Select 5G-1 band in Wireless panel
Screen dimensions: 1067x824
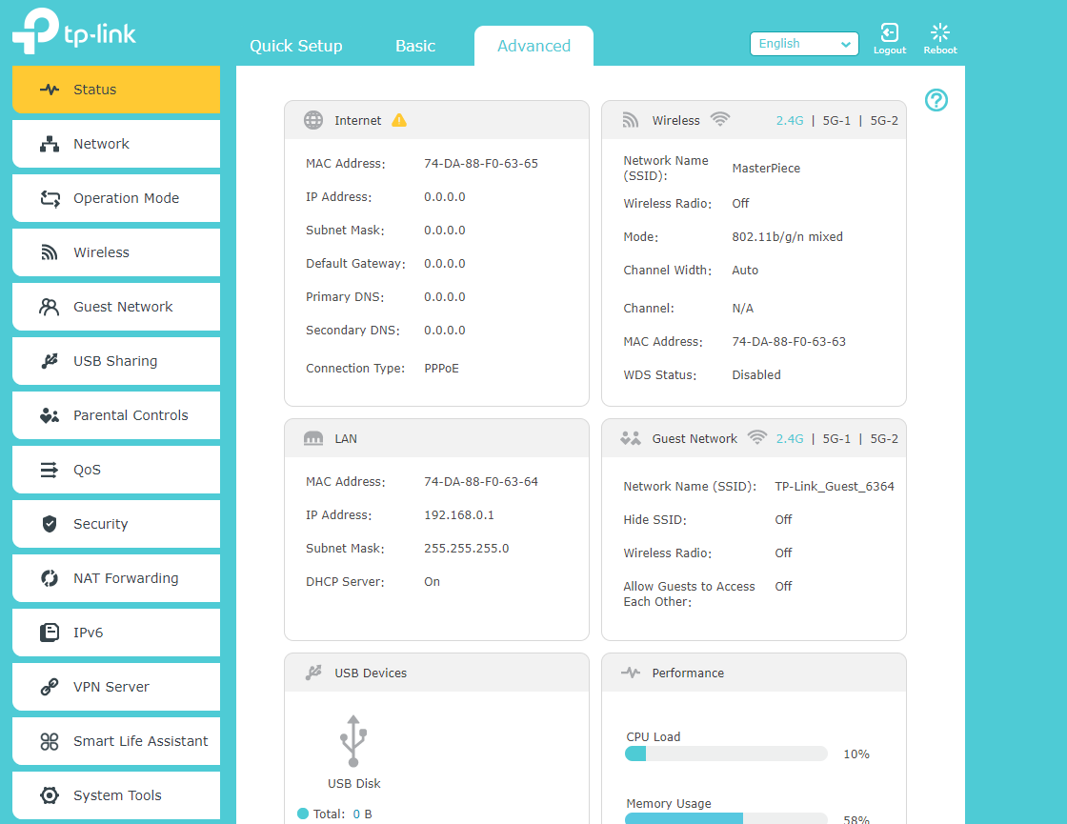click(x=836, y=120)
